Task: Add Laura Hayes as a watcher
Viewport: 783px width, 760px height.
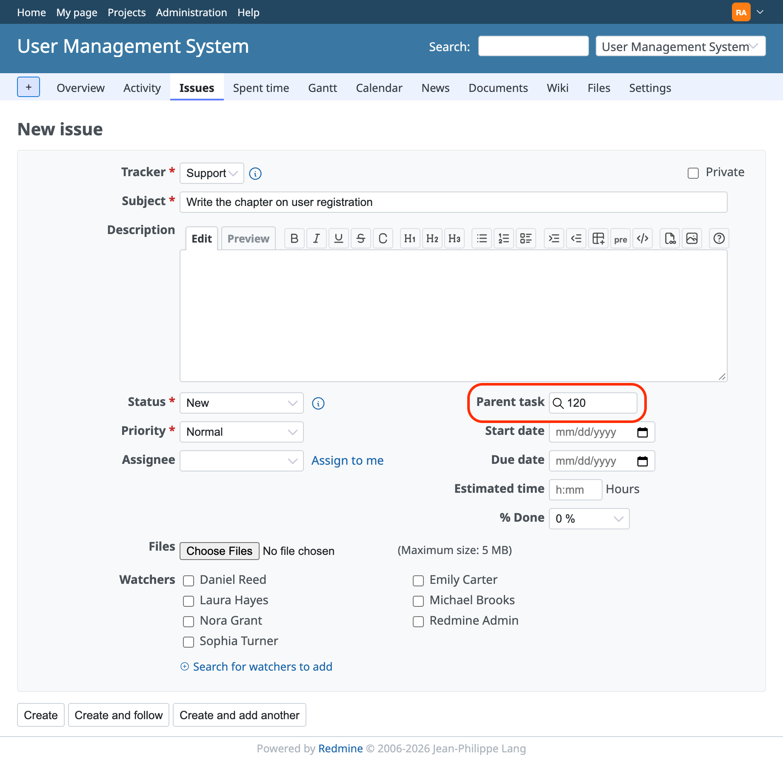Action: coord(189,601)
